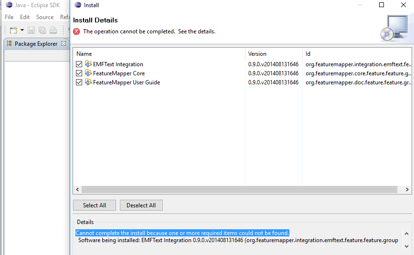This screenshot has height=255, width=414.
Task: Select the EMFText Integration row name
Action: point(118,64)
